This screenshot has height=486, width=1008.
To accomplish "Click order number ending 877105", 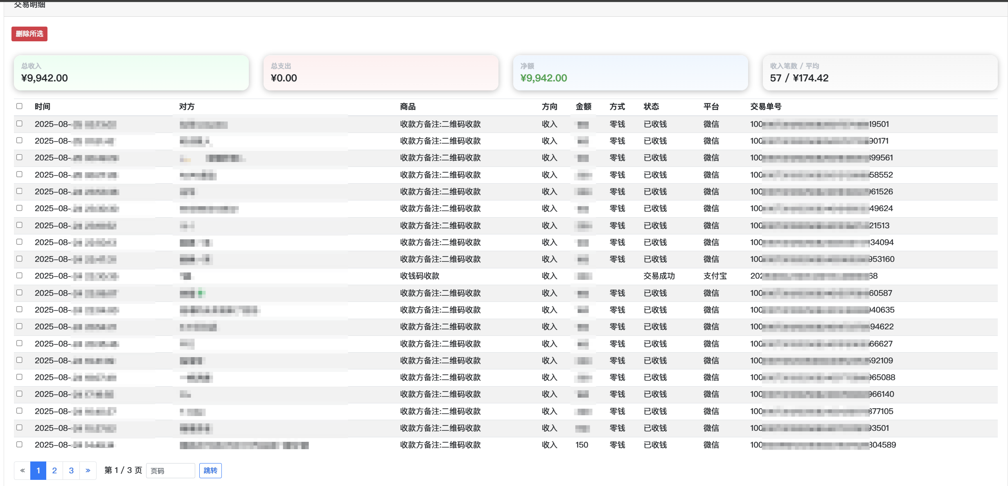I will [822, 411].
